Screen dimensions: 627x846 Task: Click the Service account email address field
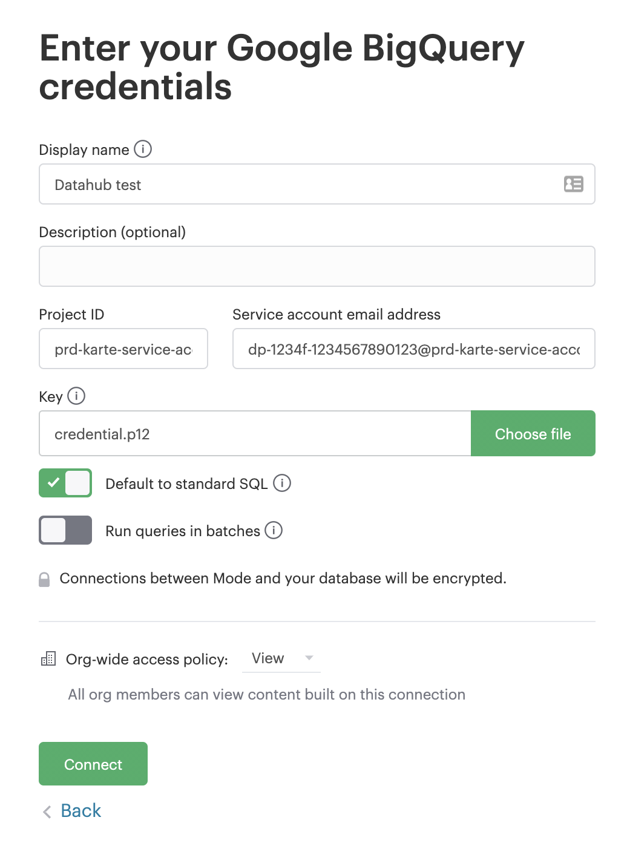tap(414, 349)
